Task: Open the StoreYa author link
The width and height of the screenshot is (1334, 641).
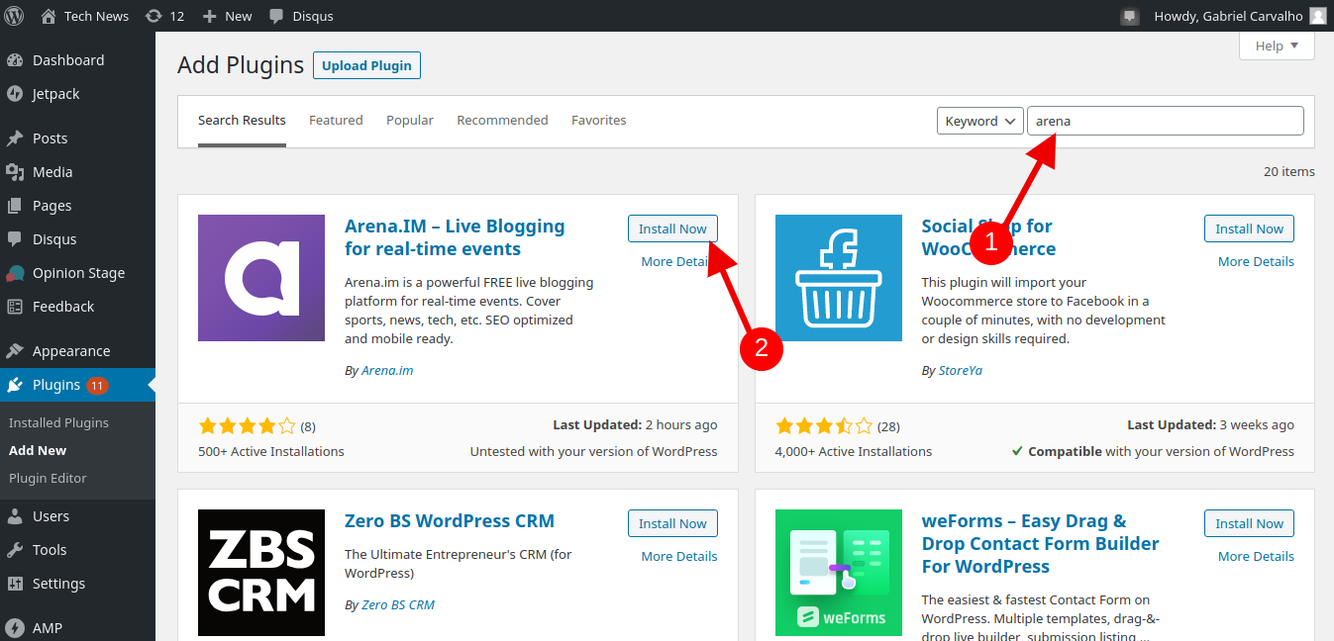Action: 961,371
